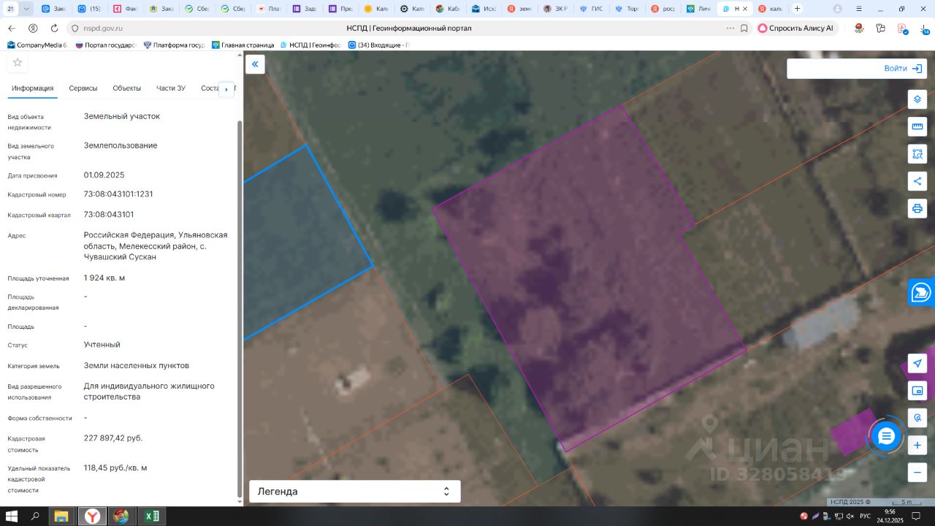935x526 pixels.
Task: Activate the area selection search tool
Action: [917, 154]
